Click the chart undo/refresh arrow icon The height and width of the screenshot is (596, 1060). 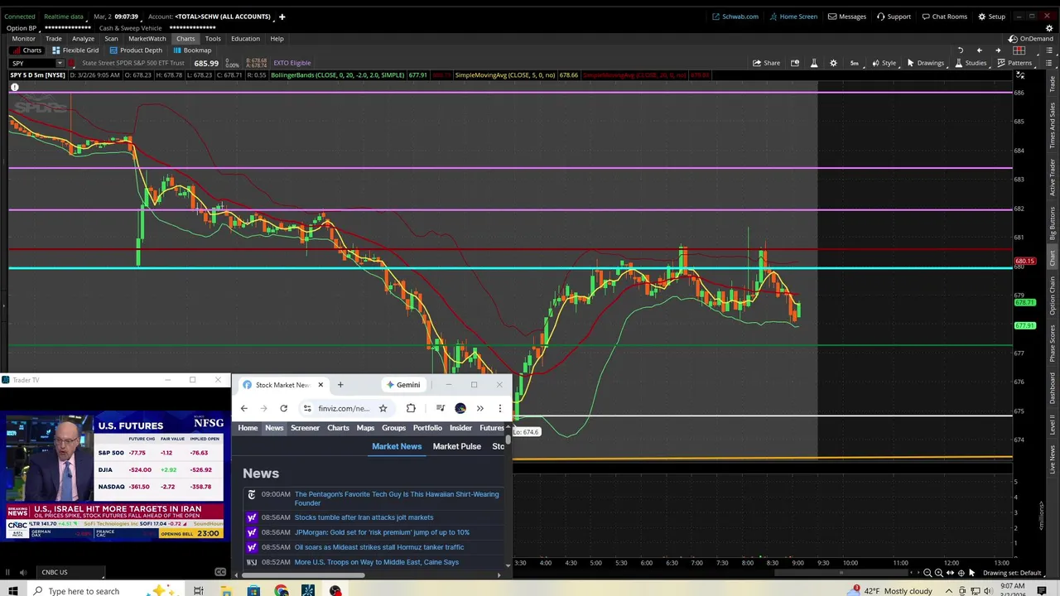[x=961, y=50]
